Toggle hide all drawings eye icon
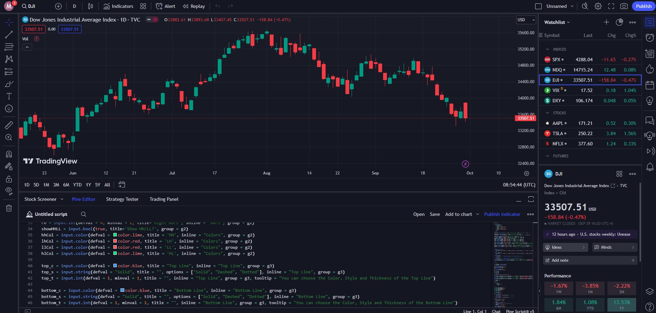The width and height of the screenshot is (656, 313). point(9,191)
